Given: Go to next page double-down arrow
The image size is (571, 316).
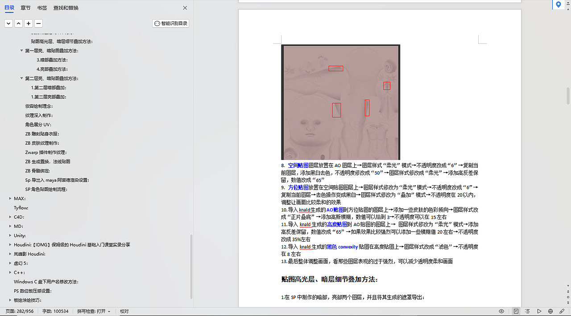Looking at the screenshot, I should [x=568, y=302].
